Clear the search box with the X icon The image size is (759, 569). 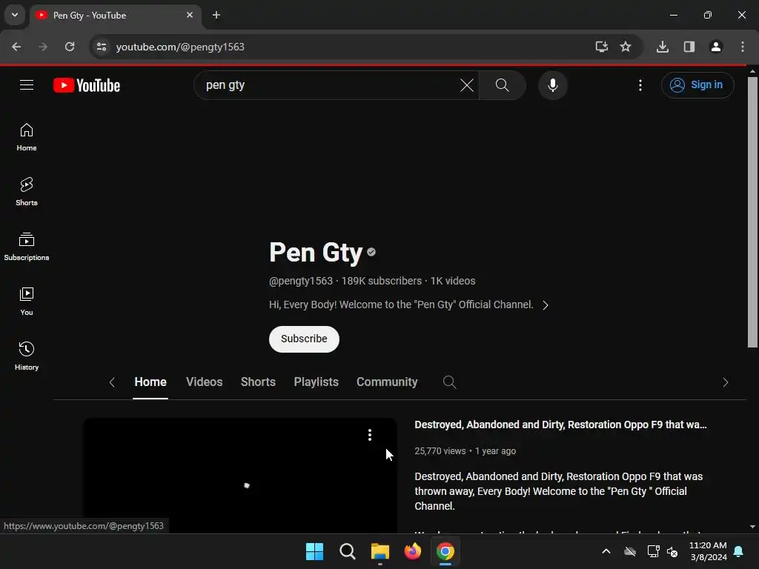pos(467,85)
